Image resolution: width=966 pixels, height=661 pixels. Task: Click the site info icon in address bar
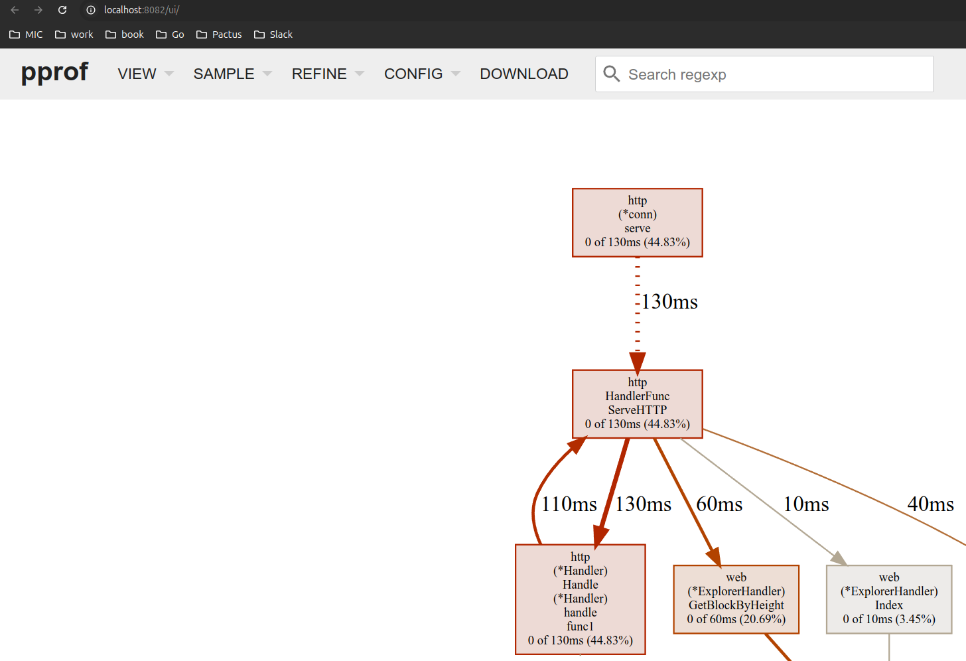91,10
